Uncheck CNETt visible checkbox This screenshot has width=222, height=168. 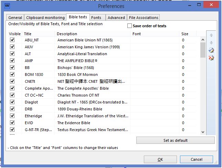tap(12, 81)
